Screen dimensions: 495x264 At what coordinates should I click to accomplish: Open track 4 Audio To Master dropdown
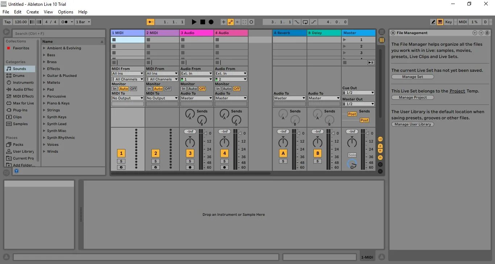tap(231, 98)
